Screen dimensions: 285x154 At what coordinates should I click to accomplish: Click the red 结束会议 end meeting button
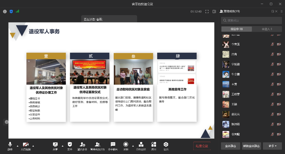click(x=202, y=146)
